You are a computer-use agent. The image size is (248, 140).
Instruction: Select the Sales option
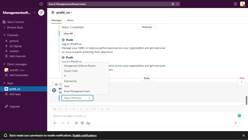[x=85, y=86]
